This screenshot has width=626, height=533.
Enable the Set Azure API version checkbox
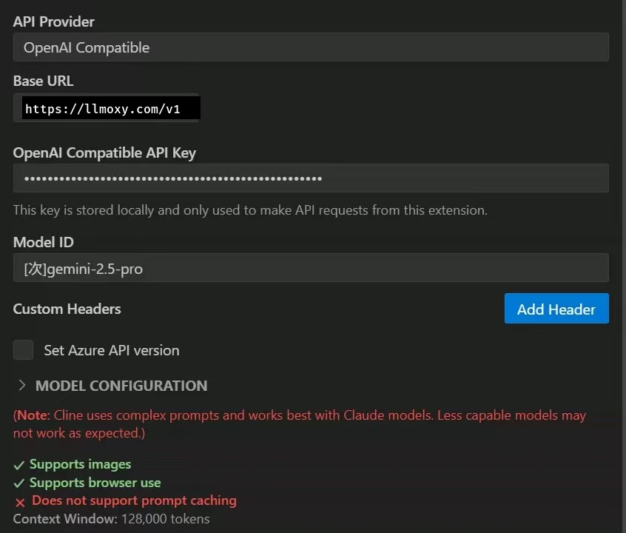pyautogui.click(x=24, y=350)
